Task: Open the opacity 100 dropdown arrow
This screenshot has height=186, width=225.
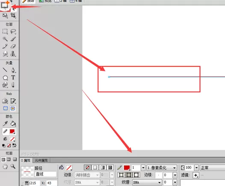Action: (x=196, y=168)
